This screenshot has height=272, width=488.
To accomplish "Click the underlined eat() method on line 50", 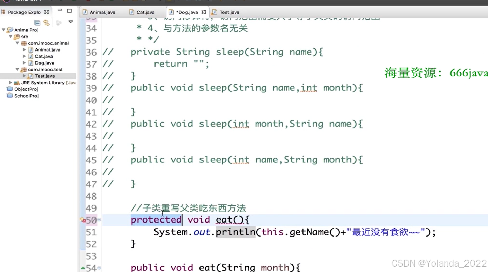I will tap(230, 220).
